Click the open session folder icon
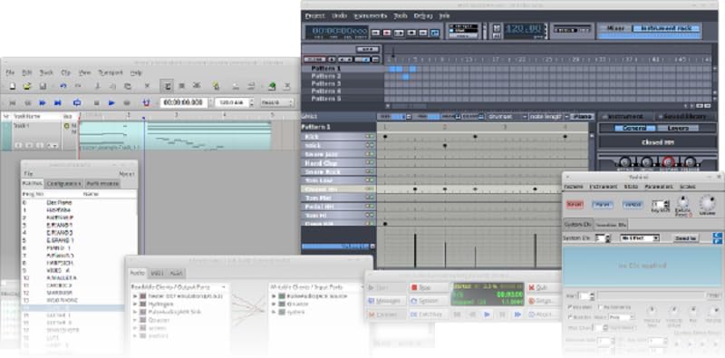The image size is (725, 358). click(x=27, y=86)
